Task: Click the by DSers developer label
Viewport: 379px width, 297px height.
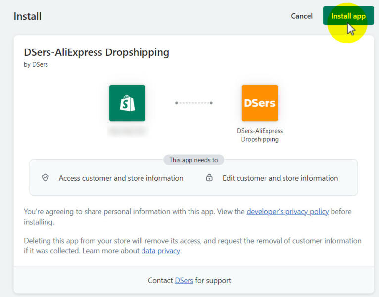Action: 36,64
